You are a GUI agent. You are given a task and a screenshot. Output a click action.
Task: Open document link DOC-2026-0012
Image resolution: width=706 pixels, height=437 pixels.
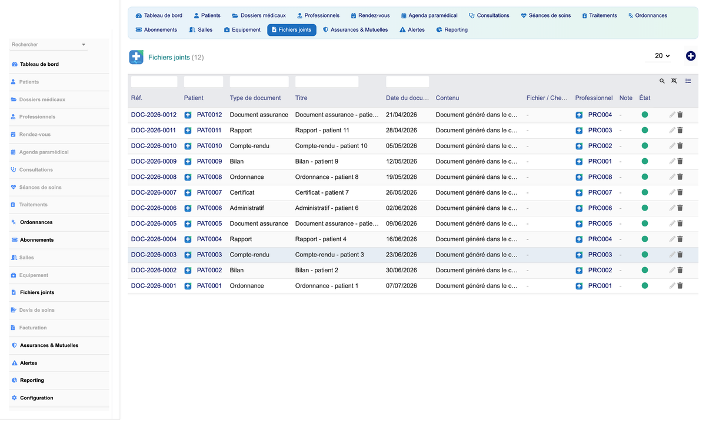[154, 115]
